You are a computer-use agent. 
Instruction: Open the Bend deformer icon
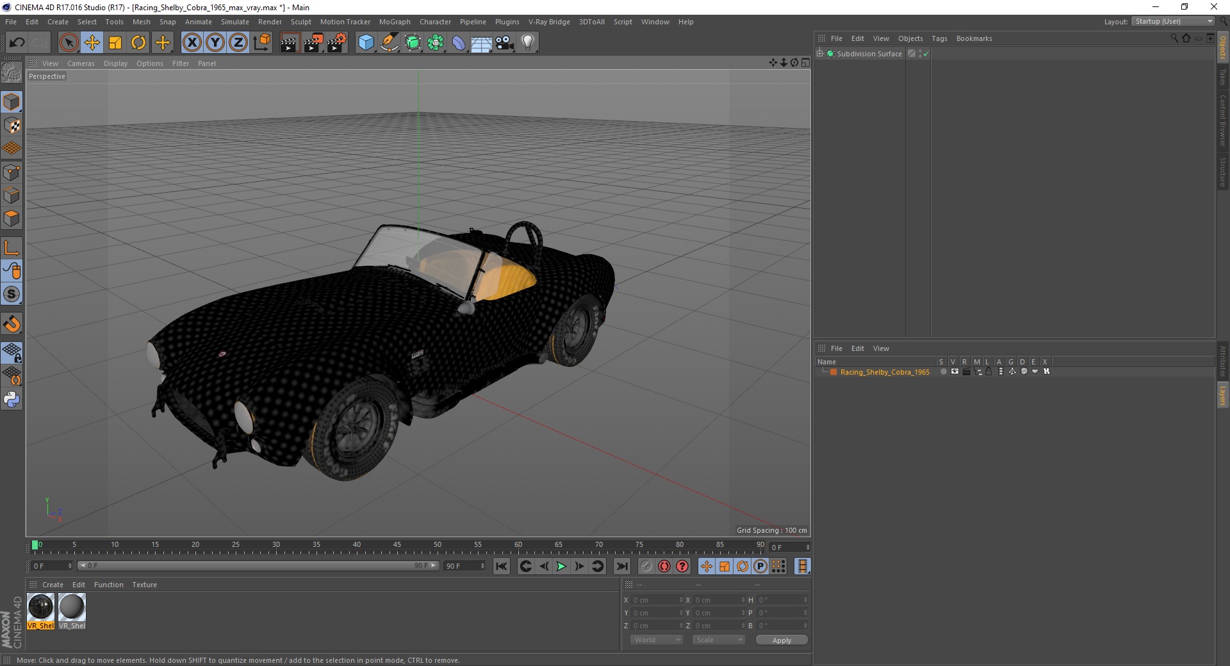[459, 43]
